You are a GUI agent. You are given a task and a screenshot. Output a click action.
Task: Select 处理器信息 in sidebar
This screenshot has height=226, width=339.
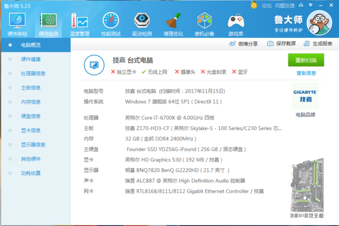tap(33, 73)
